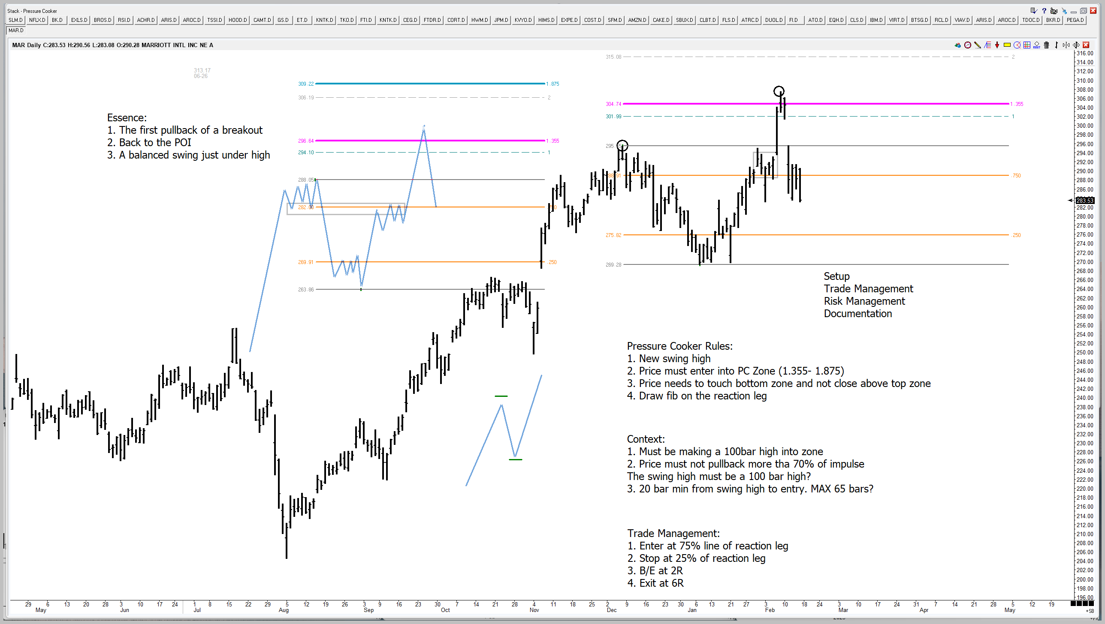Open the checklist options dropdown icon
Image resolution: width=1105 pixels, height=624 pixels.
coord(1034,11)
